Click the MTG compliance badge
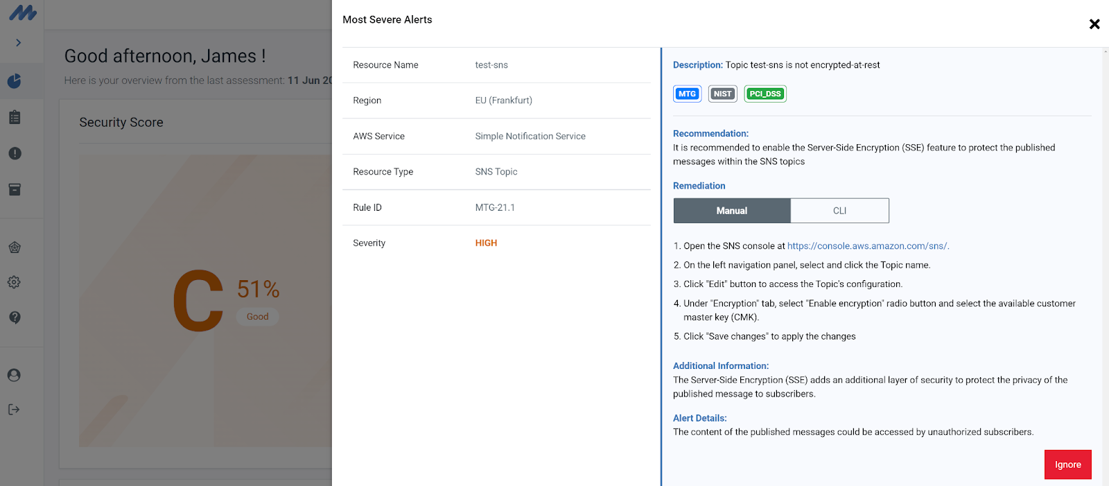This screenshot has height=486, width=1109. click(x=687, y=94)
